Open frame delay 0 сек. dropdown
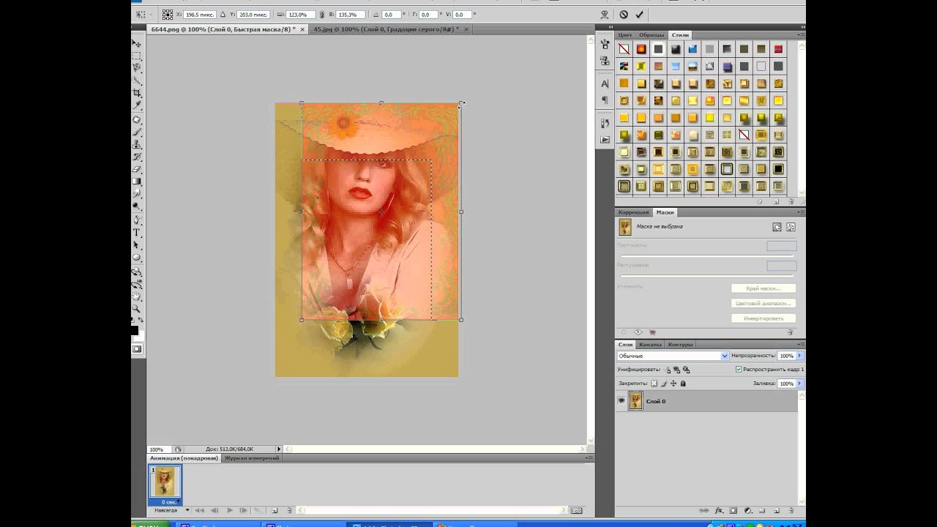 (169, 502)
